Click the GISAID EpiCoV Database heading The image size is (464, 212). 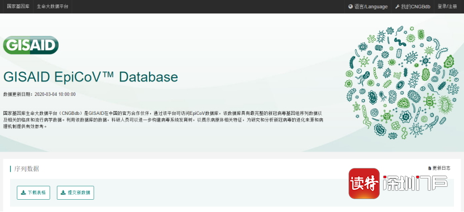click(90, 76)
